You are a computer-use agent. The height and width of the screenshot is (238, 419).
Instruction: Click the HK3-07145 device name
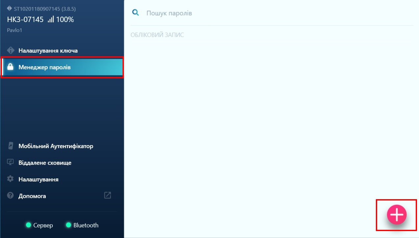tap(25, 20)
